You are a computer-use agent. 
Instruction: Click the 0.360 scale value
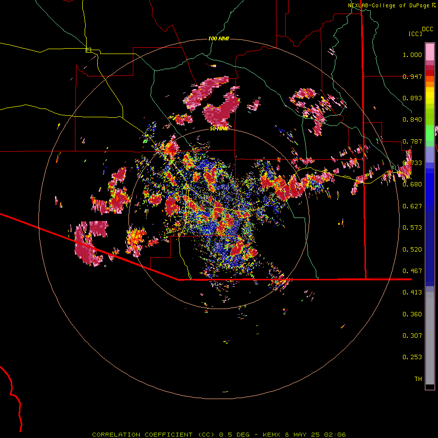pyautogui.click(x=412, y=314)
